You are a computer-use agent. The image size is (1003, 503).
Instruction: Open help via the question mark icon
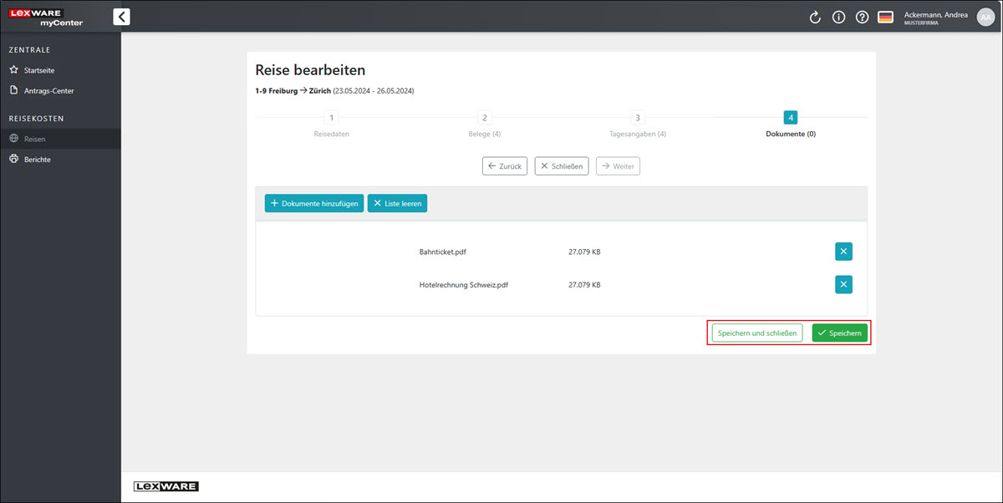[x=862, y=18]
